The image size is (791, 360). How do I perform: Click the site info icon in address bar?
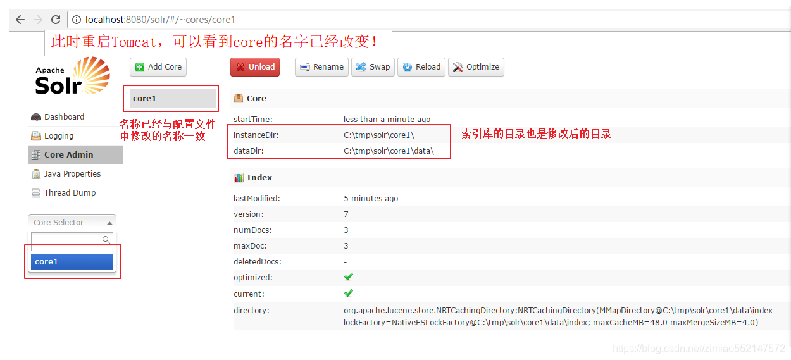77,20
